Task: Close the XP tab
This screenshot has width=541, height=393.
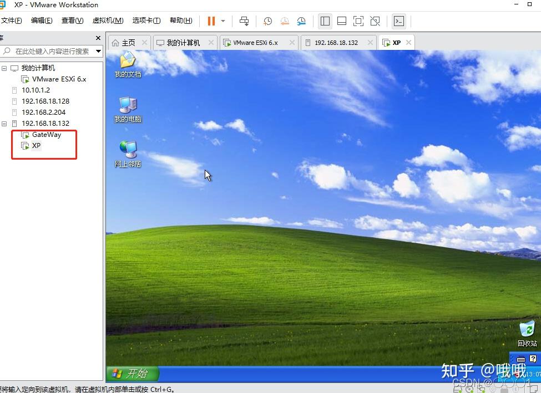Action: pyautogui.click(x=408, y=42)
